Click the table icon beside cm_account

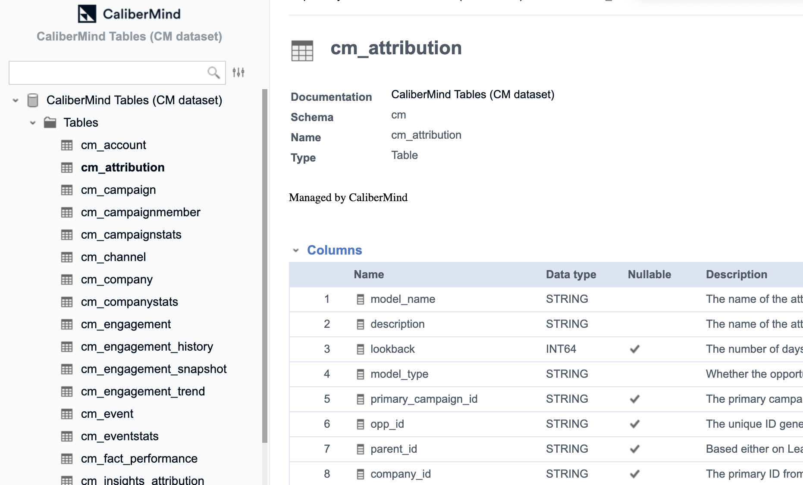pos(67,145)
